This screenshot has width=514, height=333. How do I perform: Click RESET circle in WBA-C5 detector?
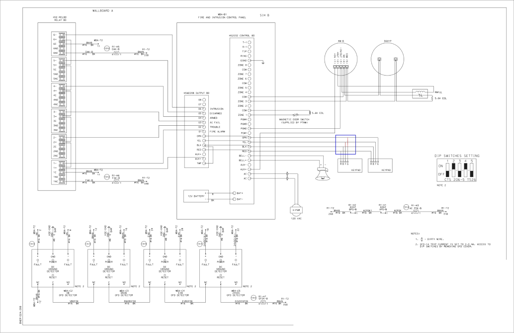(x=221, y=275)
